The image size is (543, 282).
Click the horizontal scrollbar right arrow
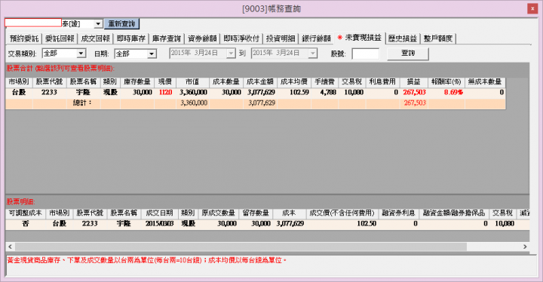(525, 247)
